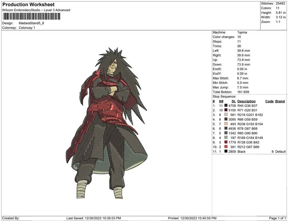Click the Stop Sequence label
288x221 pixels.
point(224,97)
